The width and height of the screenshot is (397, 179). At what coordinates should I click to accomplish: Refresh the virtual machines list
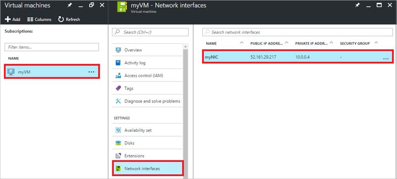click(69, 19)
